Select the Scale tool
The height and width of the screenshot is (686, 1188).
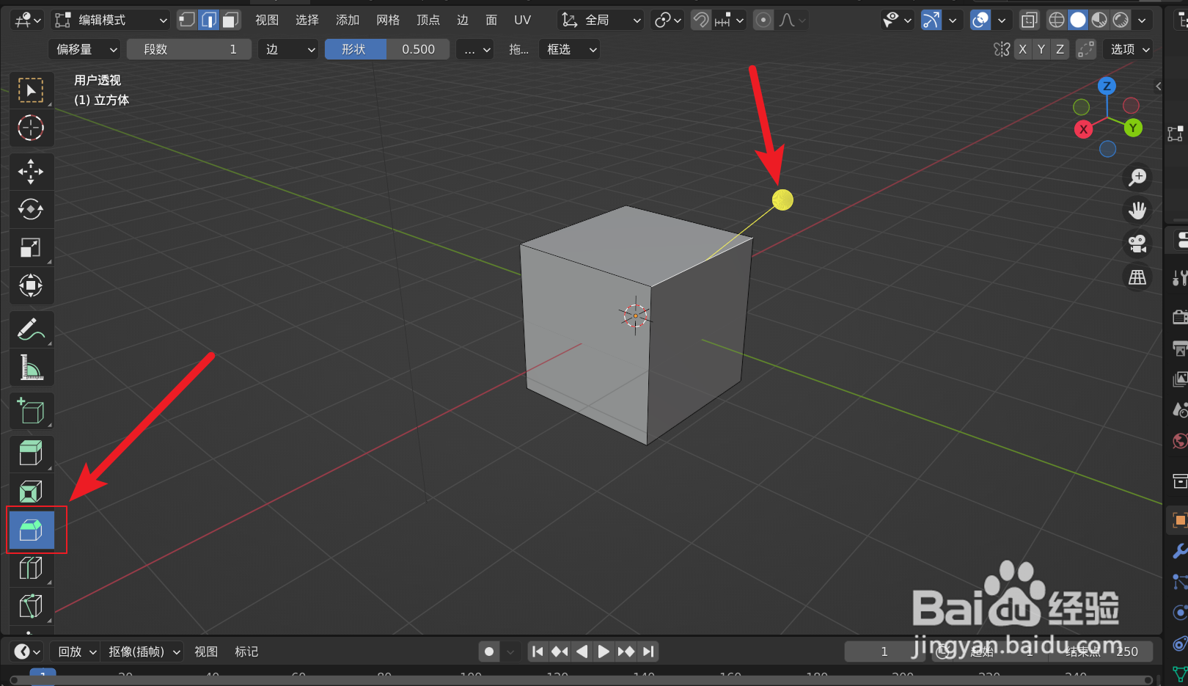point(31,248)
